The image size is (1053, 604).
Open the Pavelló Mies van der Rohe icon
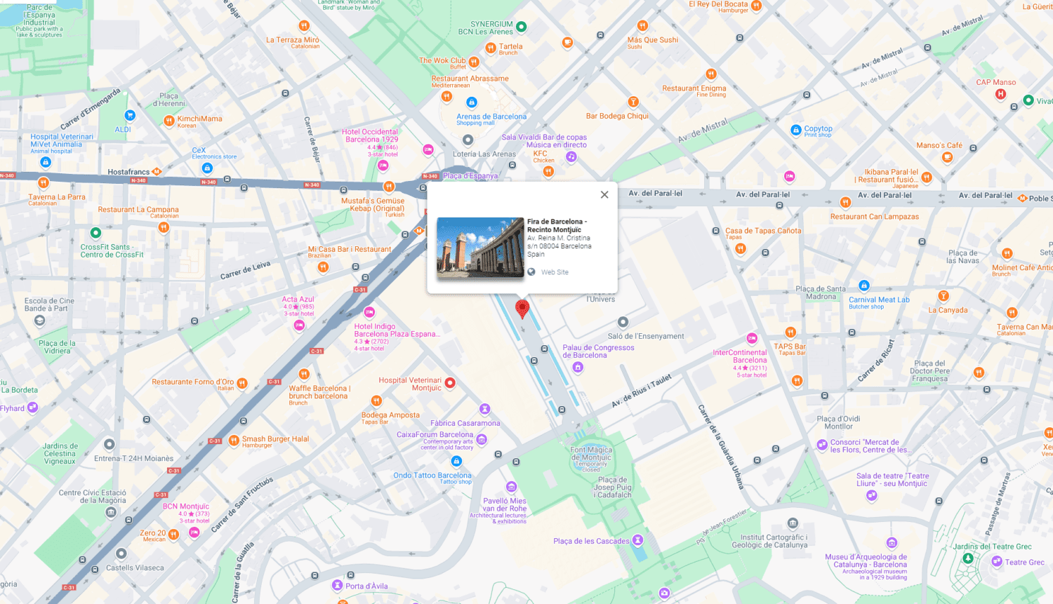(x=511, y=487)
